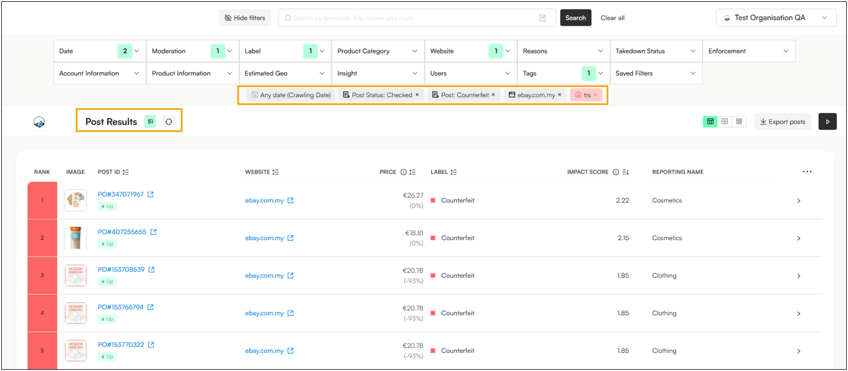Click external link icon beside PO#407255655
The image size is (848, 371).
153,232
